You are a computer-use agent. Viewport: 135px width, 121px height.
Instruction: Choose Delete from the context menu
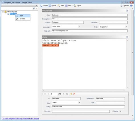tap(23, 19)
